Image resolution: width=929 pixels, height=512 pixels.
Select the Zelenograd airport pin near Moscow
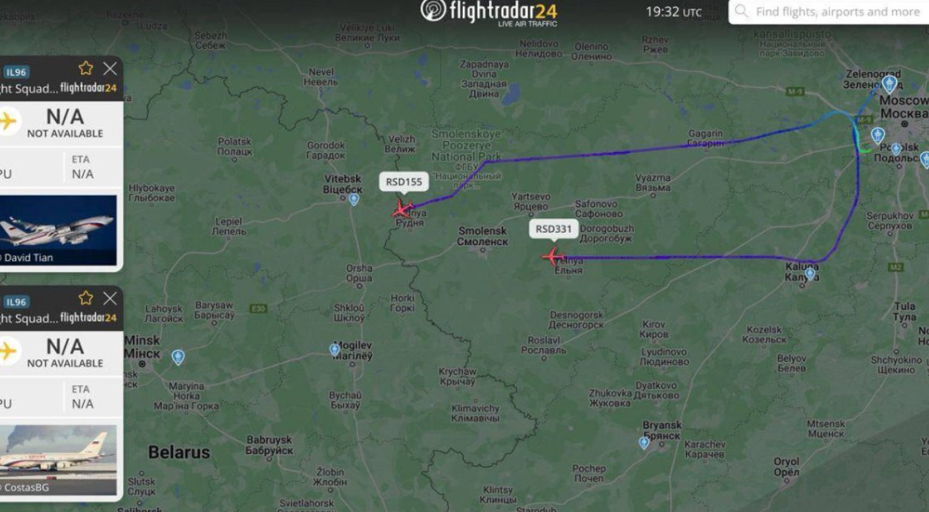889,84
